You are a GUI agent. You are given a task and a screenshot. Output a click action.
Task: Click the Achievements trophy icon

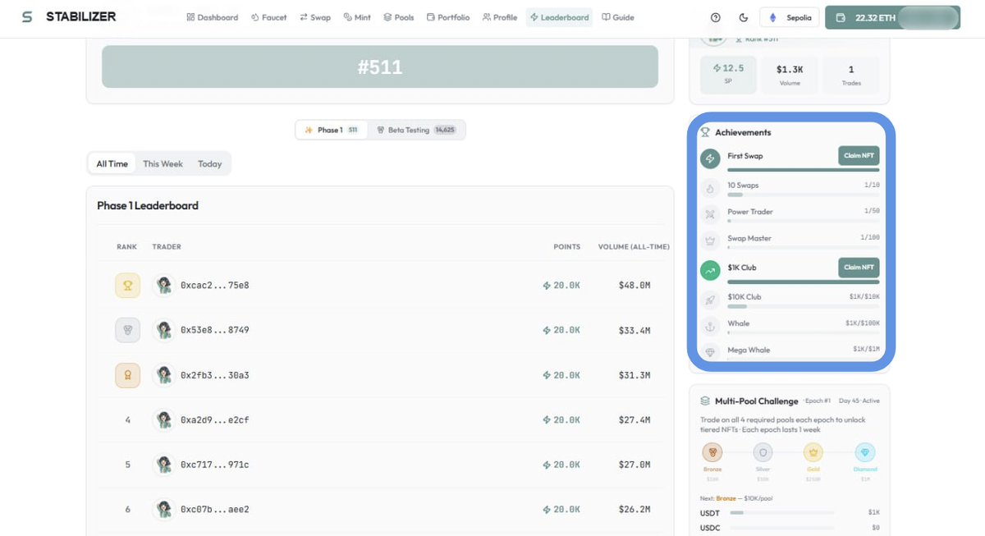pyautogui.click(x=705, y=132)
